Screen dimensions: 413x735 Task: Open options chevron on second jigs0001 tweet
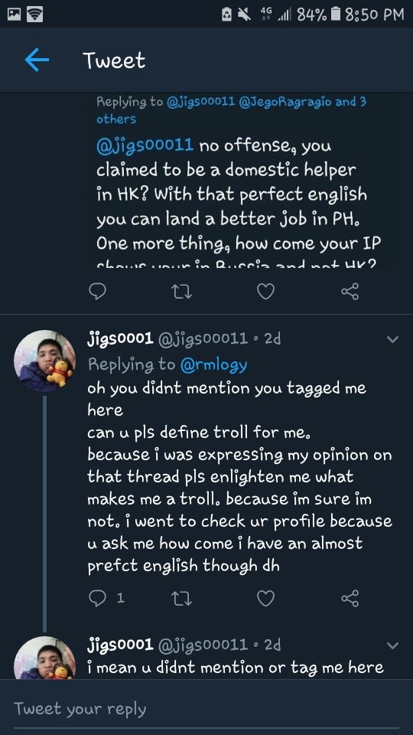tap(392, 645)
